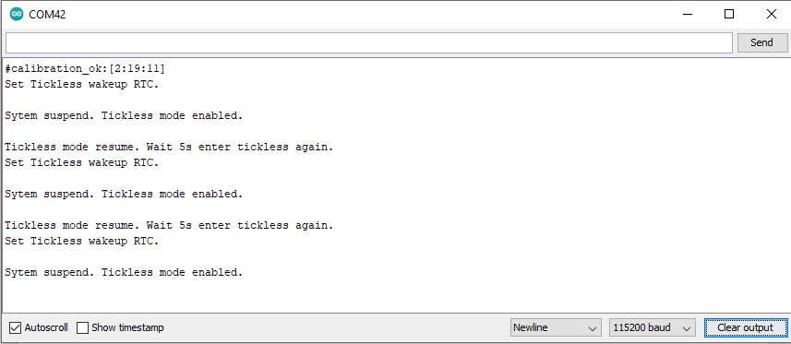The width and height of the screenshot is (791, 344).
Task: Click the blank area below the serial output
Action: (396, 297)
